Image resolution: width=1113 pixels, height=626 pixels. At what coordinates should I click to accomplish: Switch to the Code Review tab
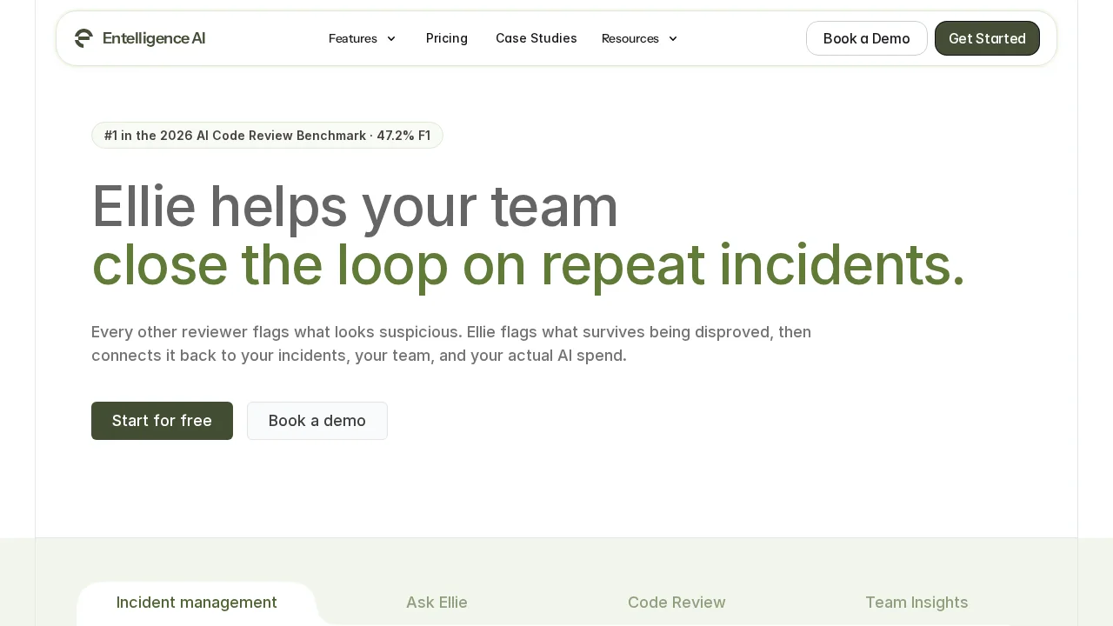coord(676,603)
